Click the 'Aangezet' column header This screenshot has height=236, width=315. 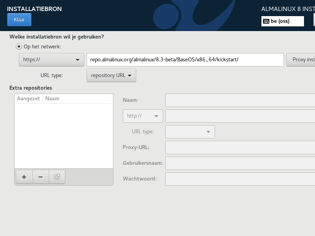tap(28, 99)
